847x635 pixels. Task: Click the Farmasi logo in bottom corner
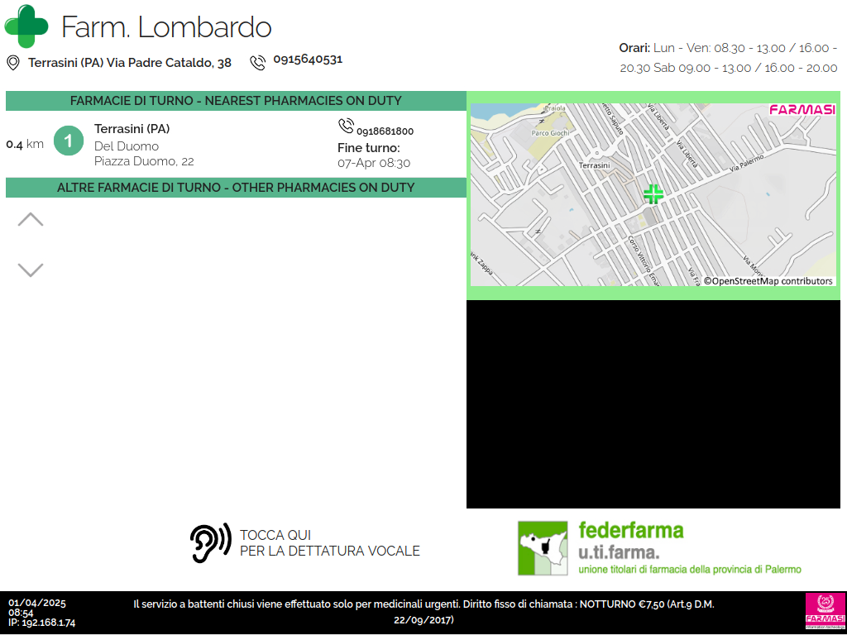825,612
